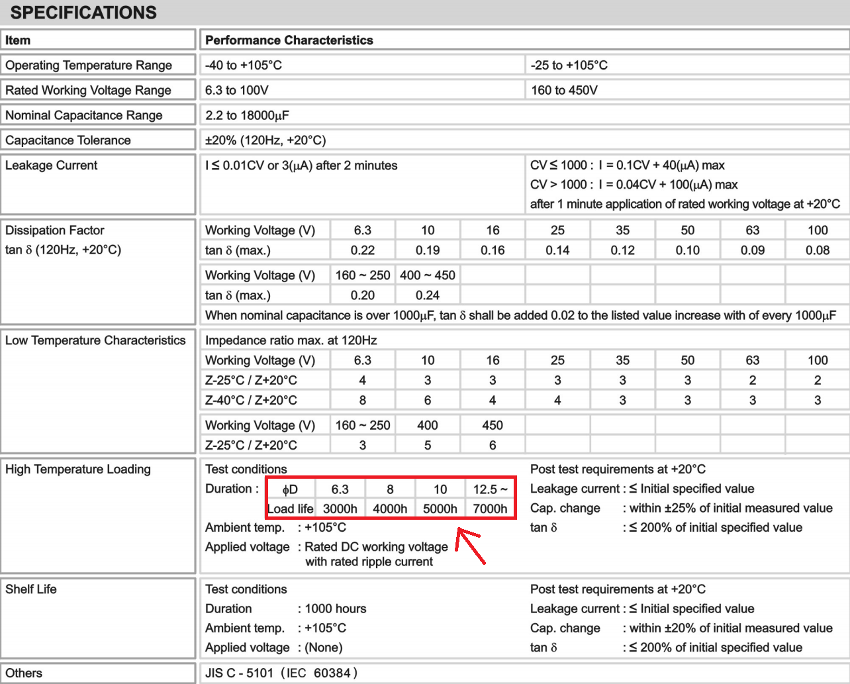Screen dimensions: 850x684
Task: Click the 'Operating Temperature Range' row label
Action: [89, 66]
